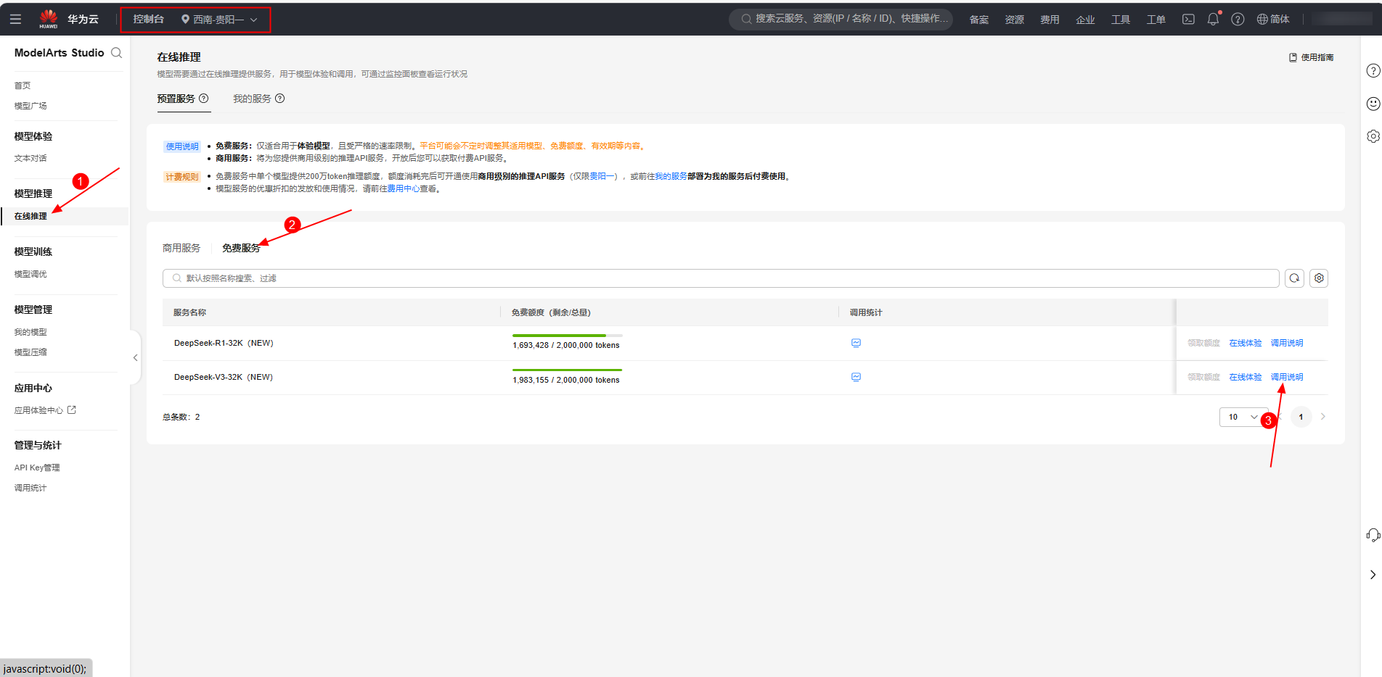This screenshot has width=1382, height=677.
Task: View DeepSeek-V3-32K call statistics icon
Action: click(x=856, y=377)
